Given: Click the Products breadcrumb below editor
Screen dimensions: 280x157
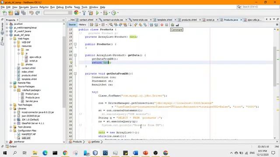Looking at the screenshot, I should [77, 142].
